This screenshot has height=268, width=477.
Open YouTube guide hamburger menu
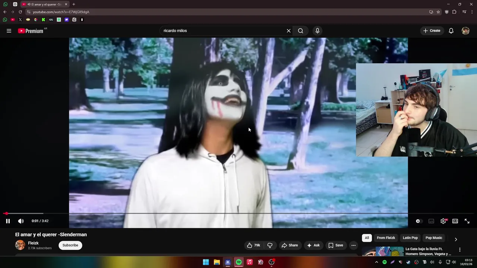[9, 31]
